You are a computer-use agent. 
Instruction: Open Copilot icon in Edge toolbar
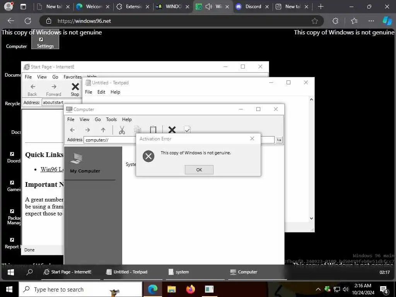click(387, 21)
